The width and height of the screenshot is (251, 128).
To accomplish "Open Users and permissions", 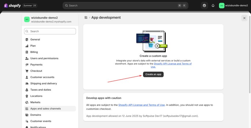I will pyautogui.click(x=50, y=58).
